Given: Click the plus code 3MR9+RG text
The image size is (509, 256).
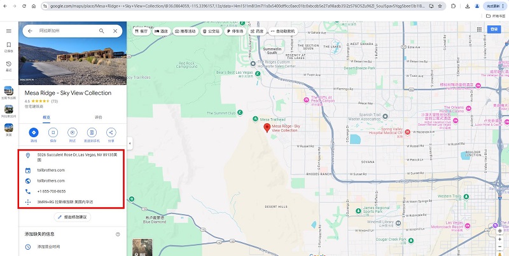Looking at the screenshot, I should pos(66,202).
